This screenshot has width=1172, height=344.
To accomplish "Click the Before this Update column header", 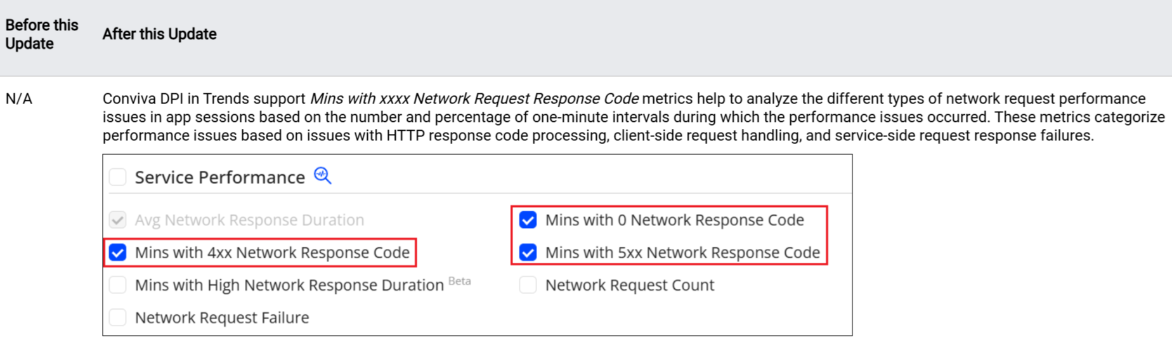I will tap(42, 34).
